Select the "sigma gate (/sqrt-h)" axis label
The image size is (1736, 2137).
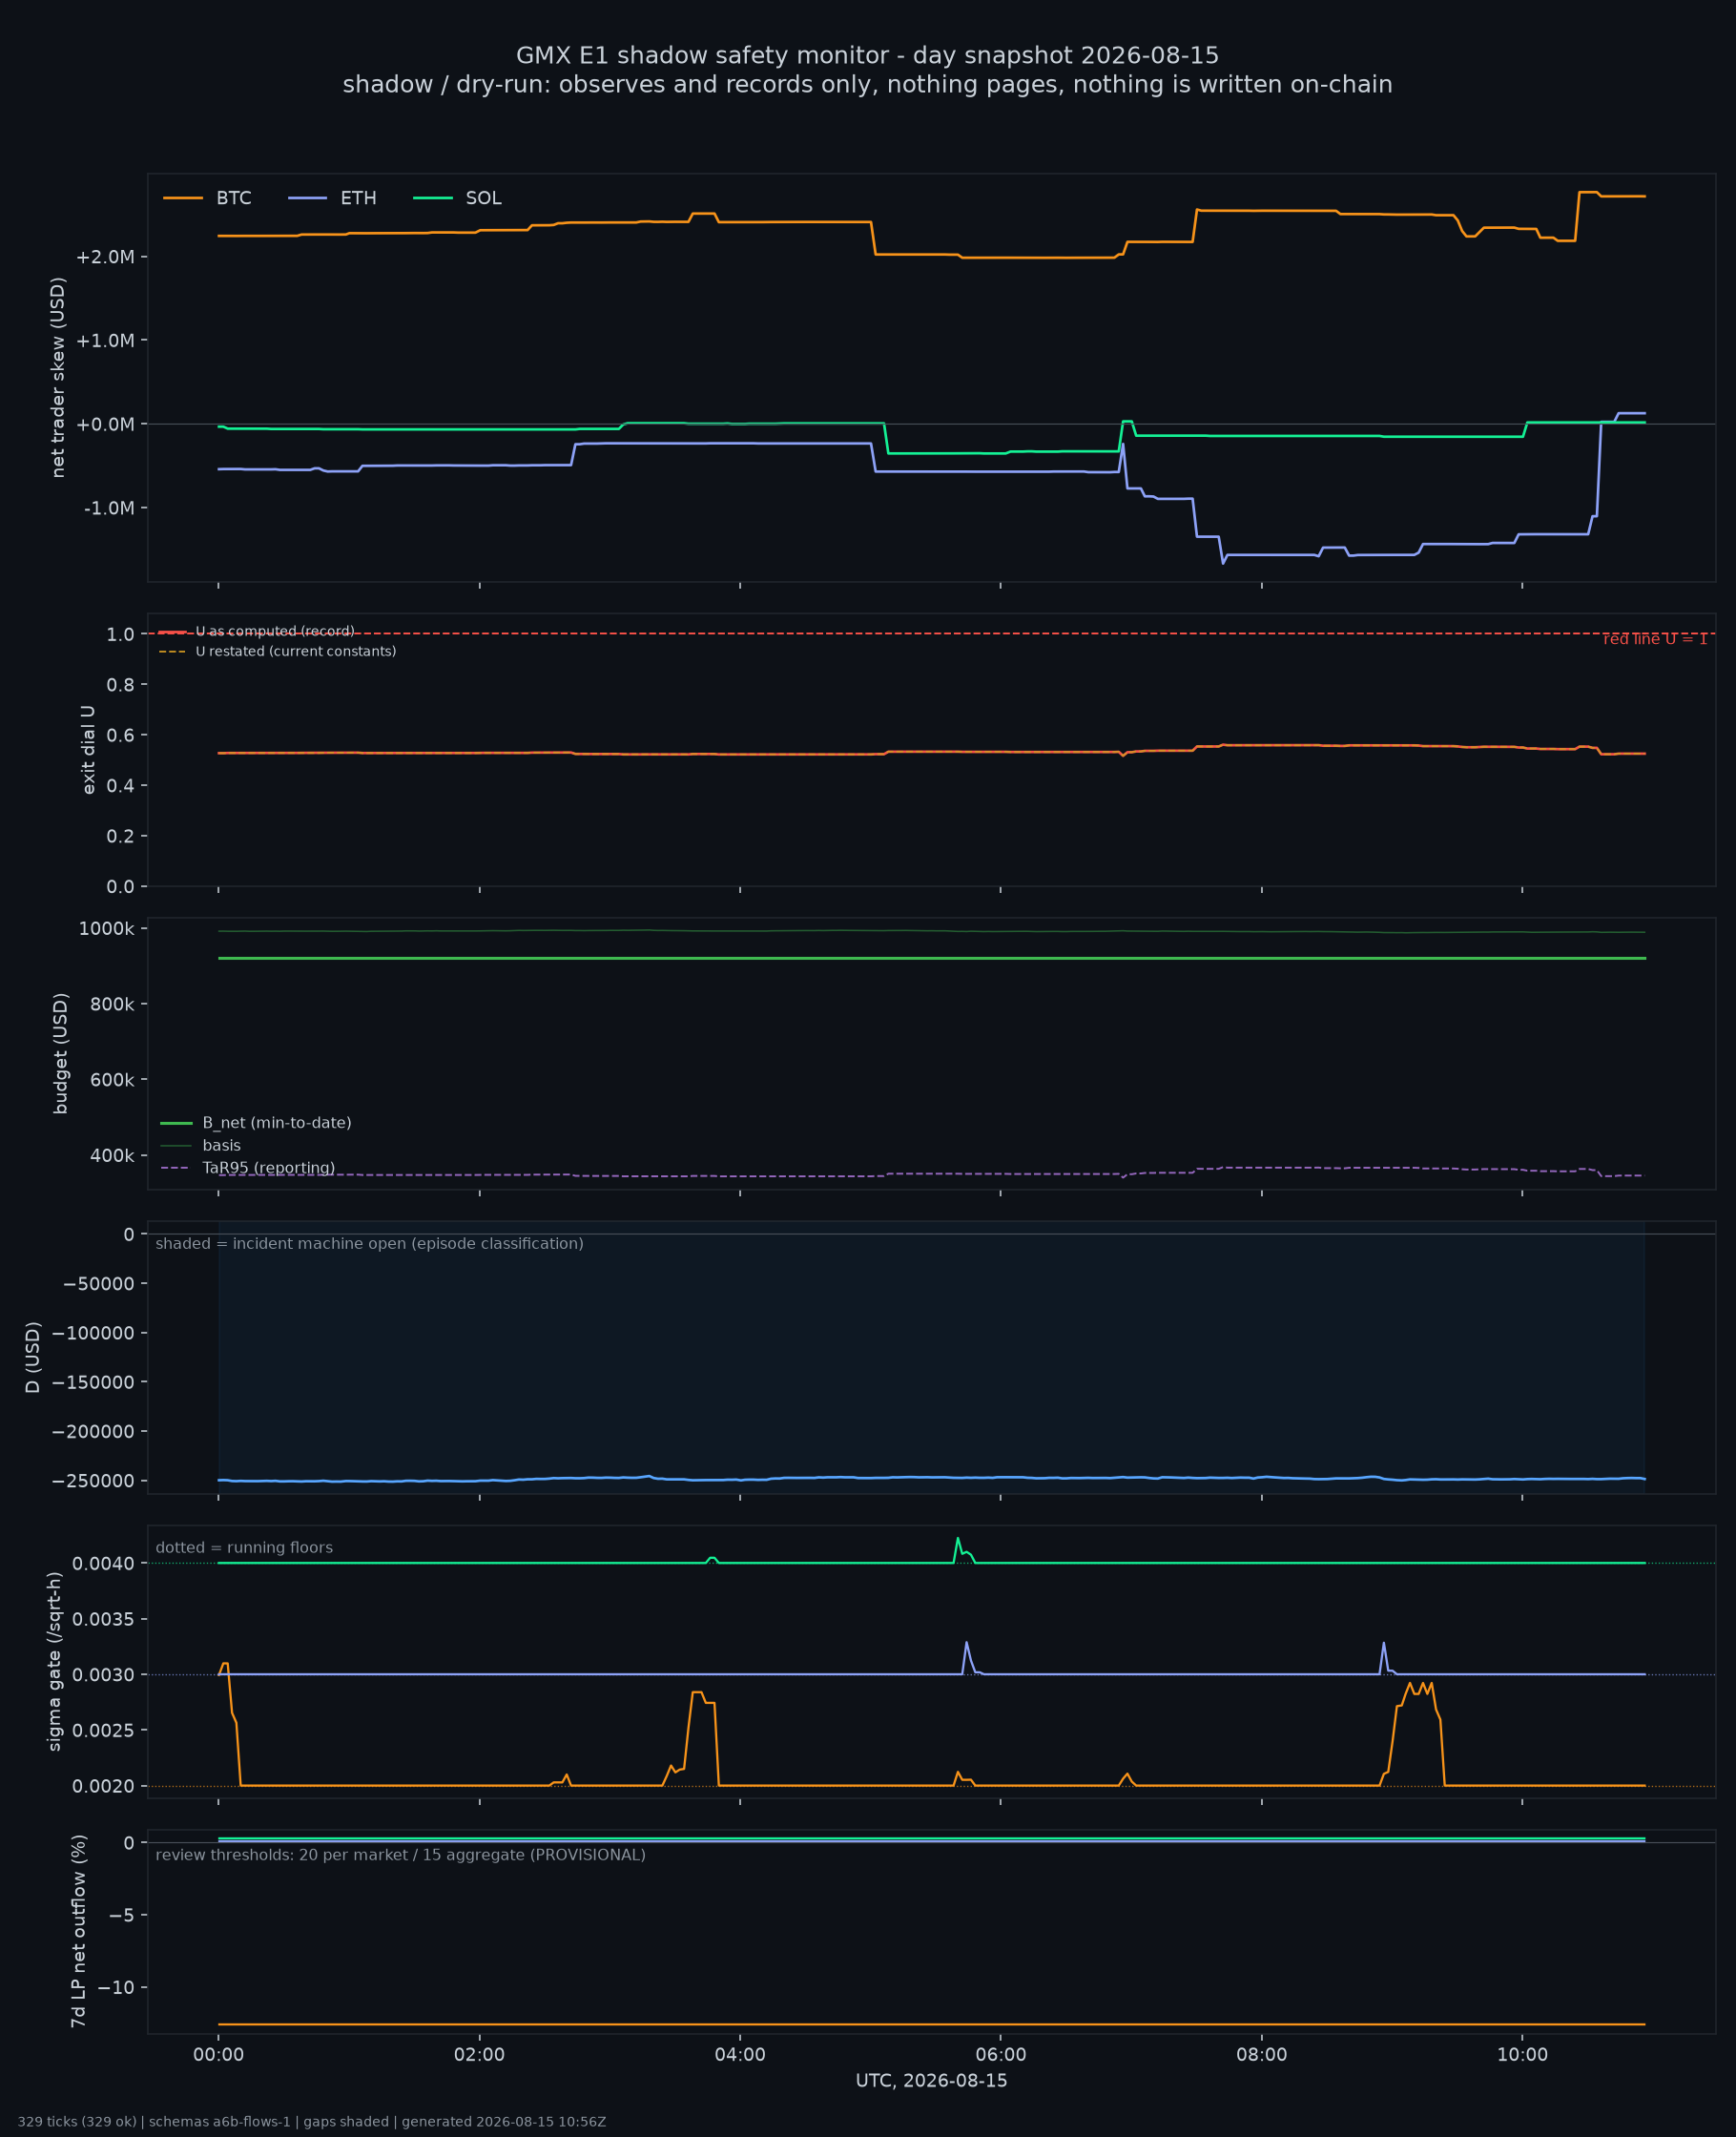pyautogui.click(x=55, y=1662)
